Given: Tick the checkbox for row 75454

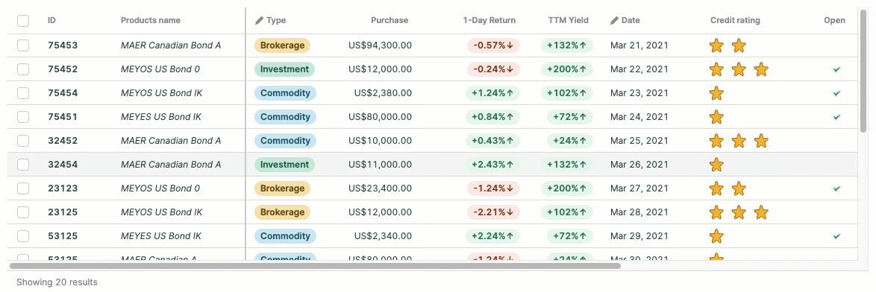Looking at the screenshot, I should pos(23,93).
